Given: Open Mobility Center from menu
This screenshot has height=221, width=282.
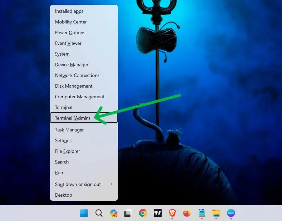Looking at the screenshot, I should click(x=84, y=22).
